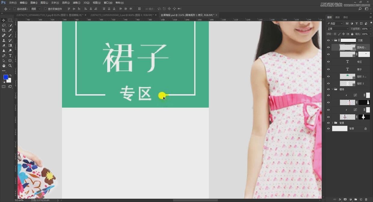
Task: Expand the 背景 layer group
Action: (x=332, y=123)
